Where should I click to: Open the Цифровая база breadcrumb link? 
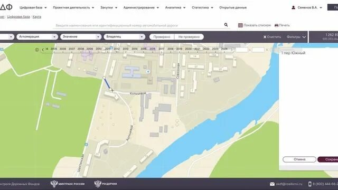[x=18, y=17]
